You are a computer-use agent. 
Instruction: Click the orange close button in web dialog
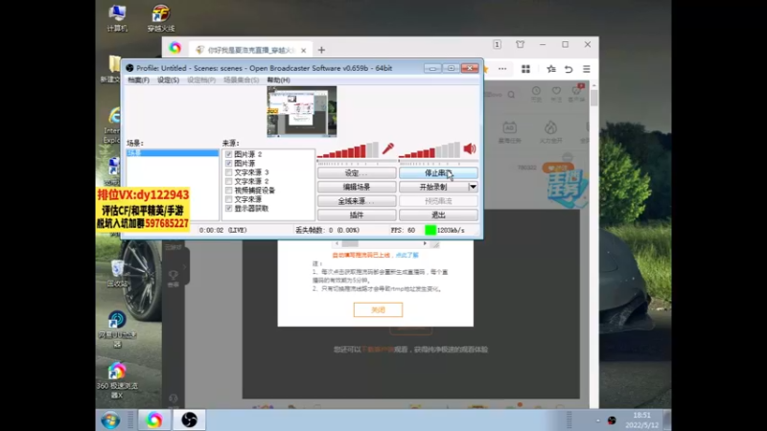378,309
